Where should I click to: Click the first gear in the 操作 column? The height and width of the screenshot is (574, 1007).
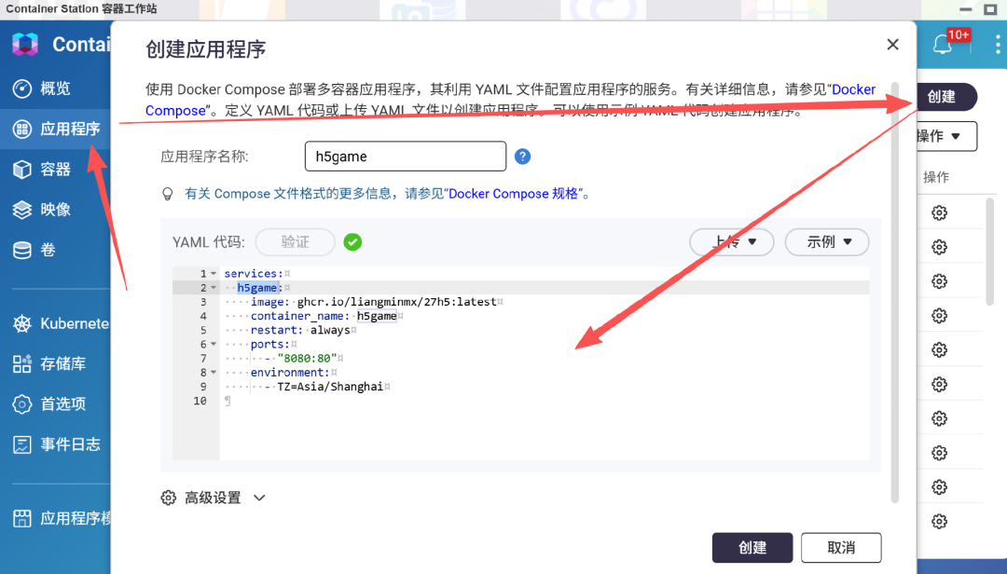click(940, 213)
